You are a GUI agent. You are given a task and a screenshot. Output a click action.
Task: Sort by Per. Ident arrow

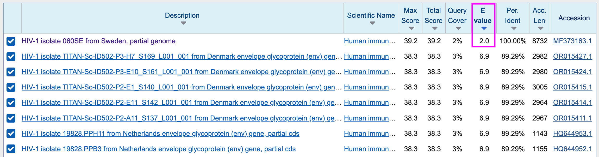(514, 28)
